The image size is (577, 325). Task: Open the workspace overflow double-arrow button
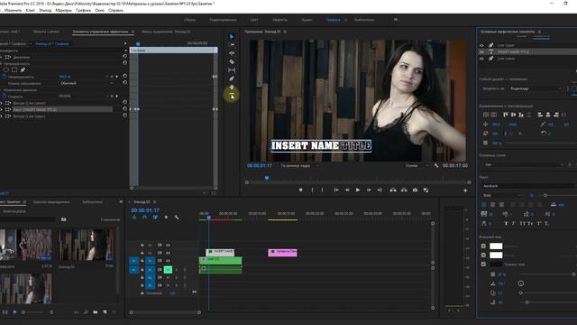(396, 20)
